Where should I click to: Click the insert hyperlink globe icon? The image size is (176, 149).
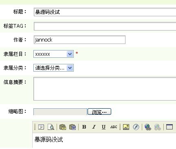(148, 127)
